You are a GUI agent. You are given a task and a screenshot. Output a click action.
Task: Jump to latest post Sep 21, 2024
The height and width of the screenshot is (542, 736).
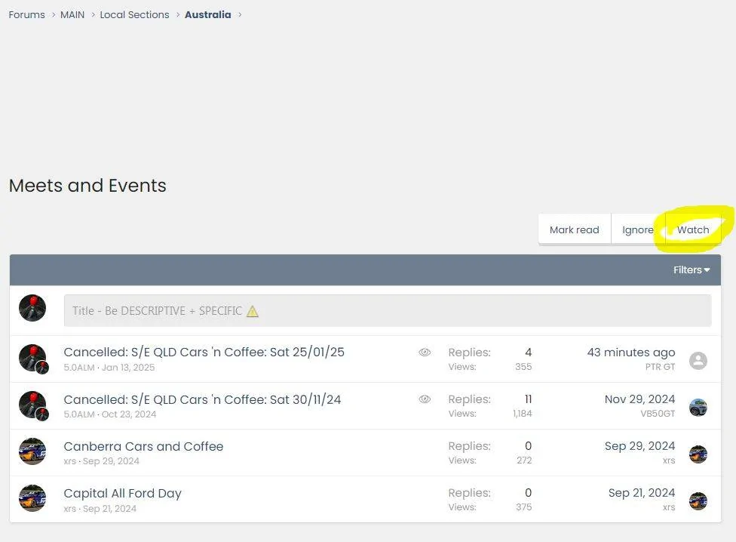642,493
